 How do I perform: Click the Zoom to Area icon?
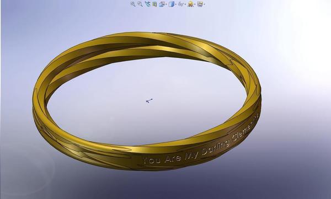coord(140,4)
